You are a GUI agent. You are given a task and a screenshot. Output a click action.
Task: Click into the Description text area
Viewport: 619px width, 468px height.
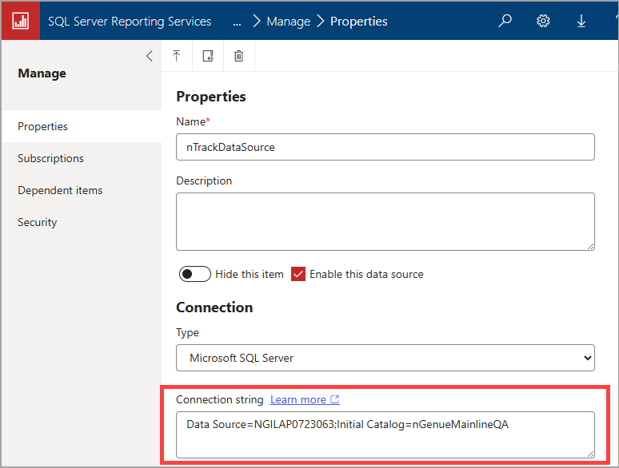click(x=385, y=221)
